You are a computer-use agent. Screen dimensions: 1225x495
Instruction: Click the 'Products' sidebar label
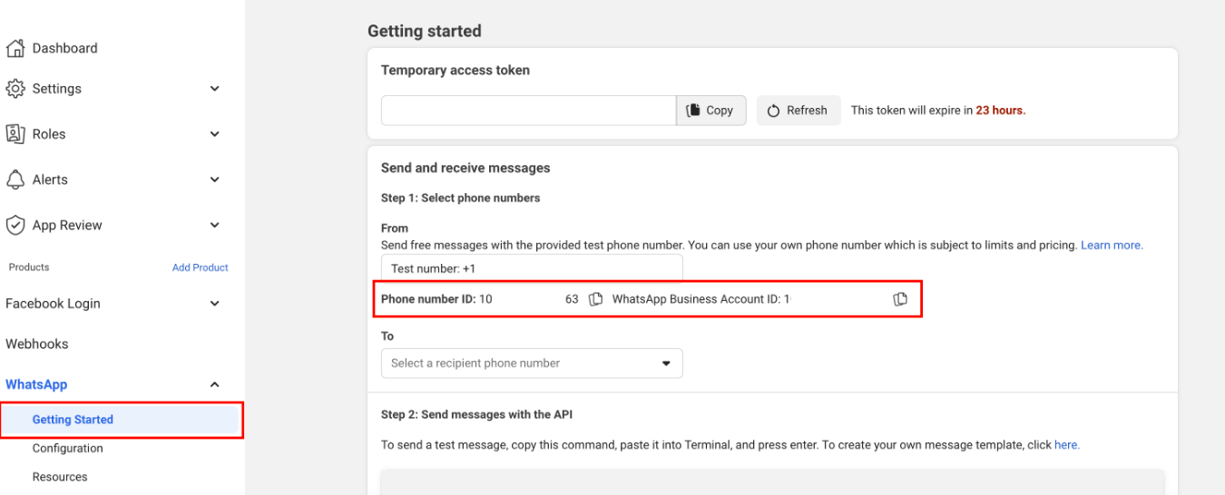pyautogui.click(x=29, y=267)
